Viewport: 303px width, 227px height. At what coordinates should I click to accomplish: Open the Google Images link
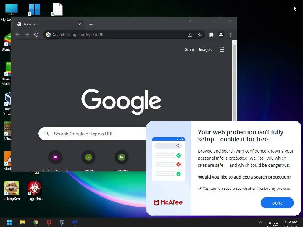[205, 50]
